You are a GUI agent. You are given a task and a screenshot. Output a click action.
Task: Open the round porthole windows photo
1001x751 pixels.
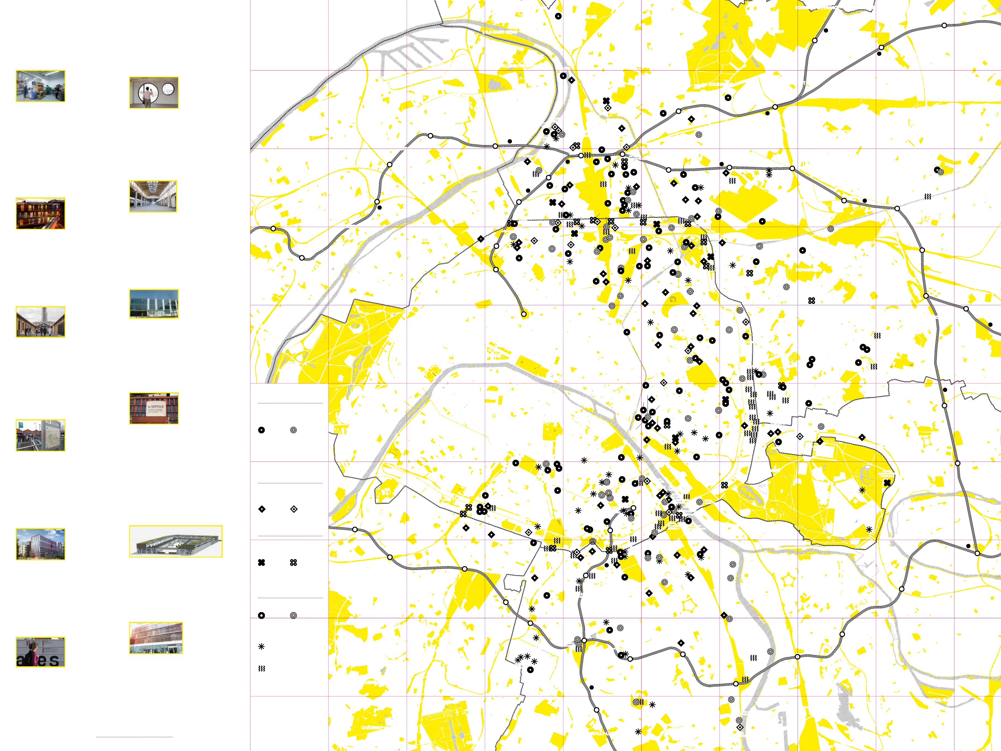(x=154, y=93)
